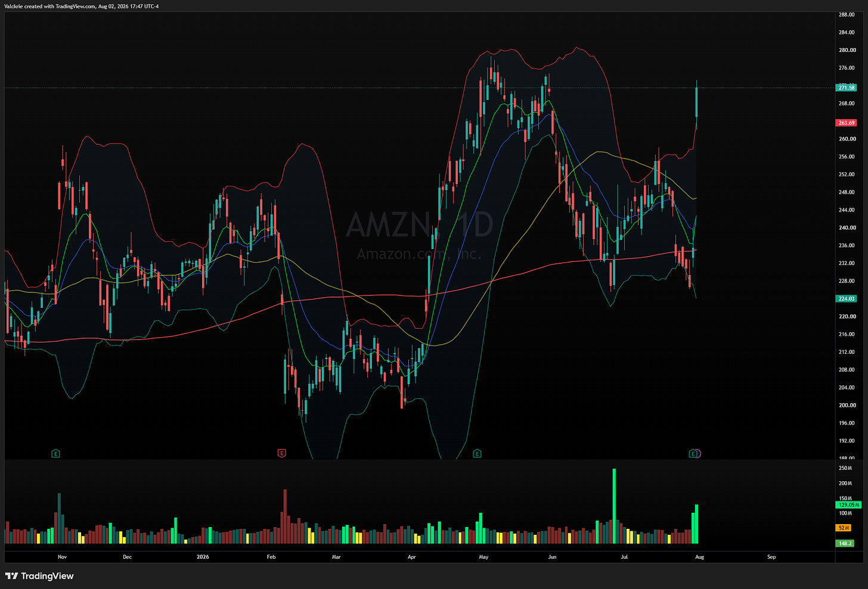Click the 192.00 price axis label

click(847, 441)
